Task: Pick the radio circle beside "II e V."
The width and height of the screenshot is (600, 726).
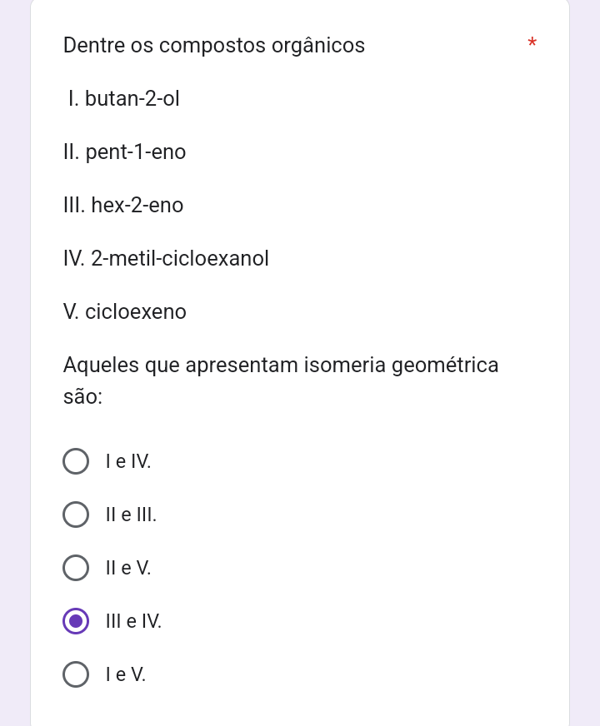Action: (76, 568)
